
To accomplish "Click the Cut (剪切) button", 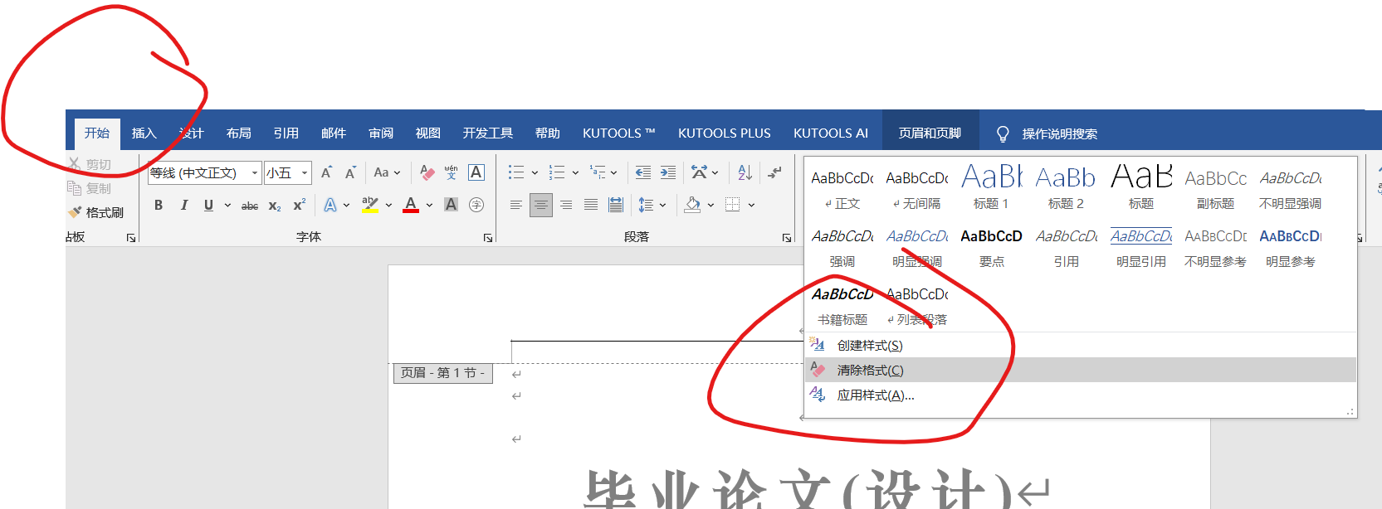I will pos(89,164).
